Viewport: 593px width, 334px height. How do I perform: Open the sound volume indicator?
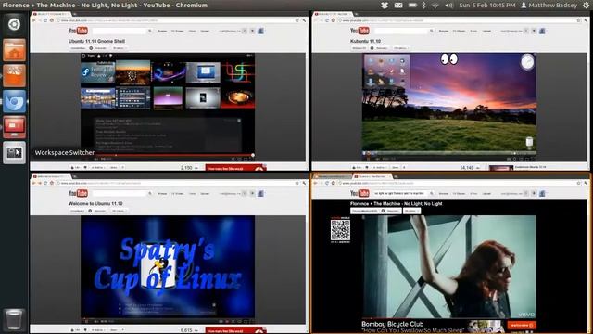click(x=448, y=6)
